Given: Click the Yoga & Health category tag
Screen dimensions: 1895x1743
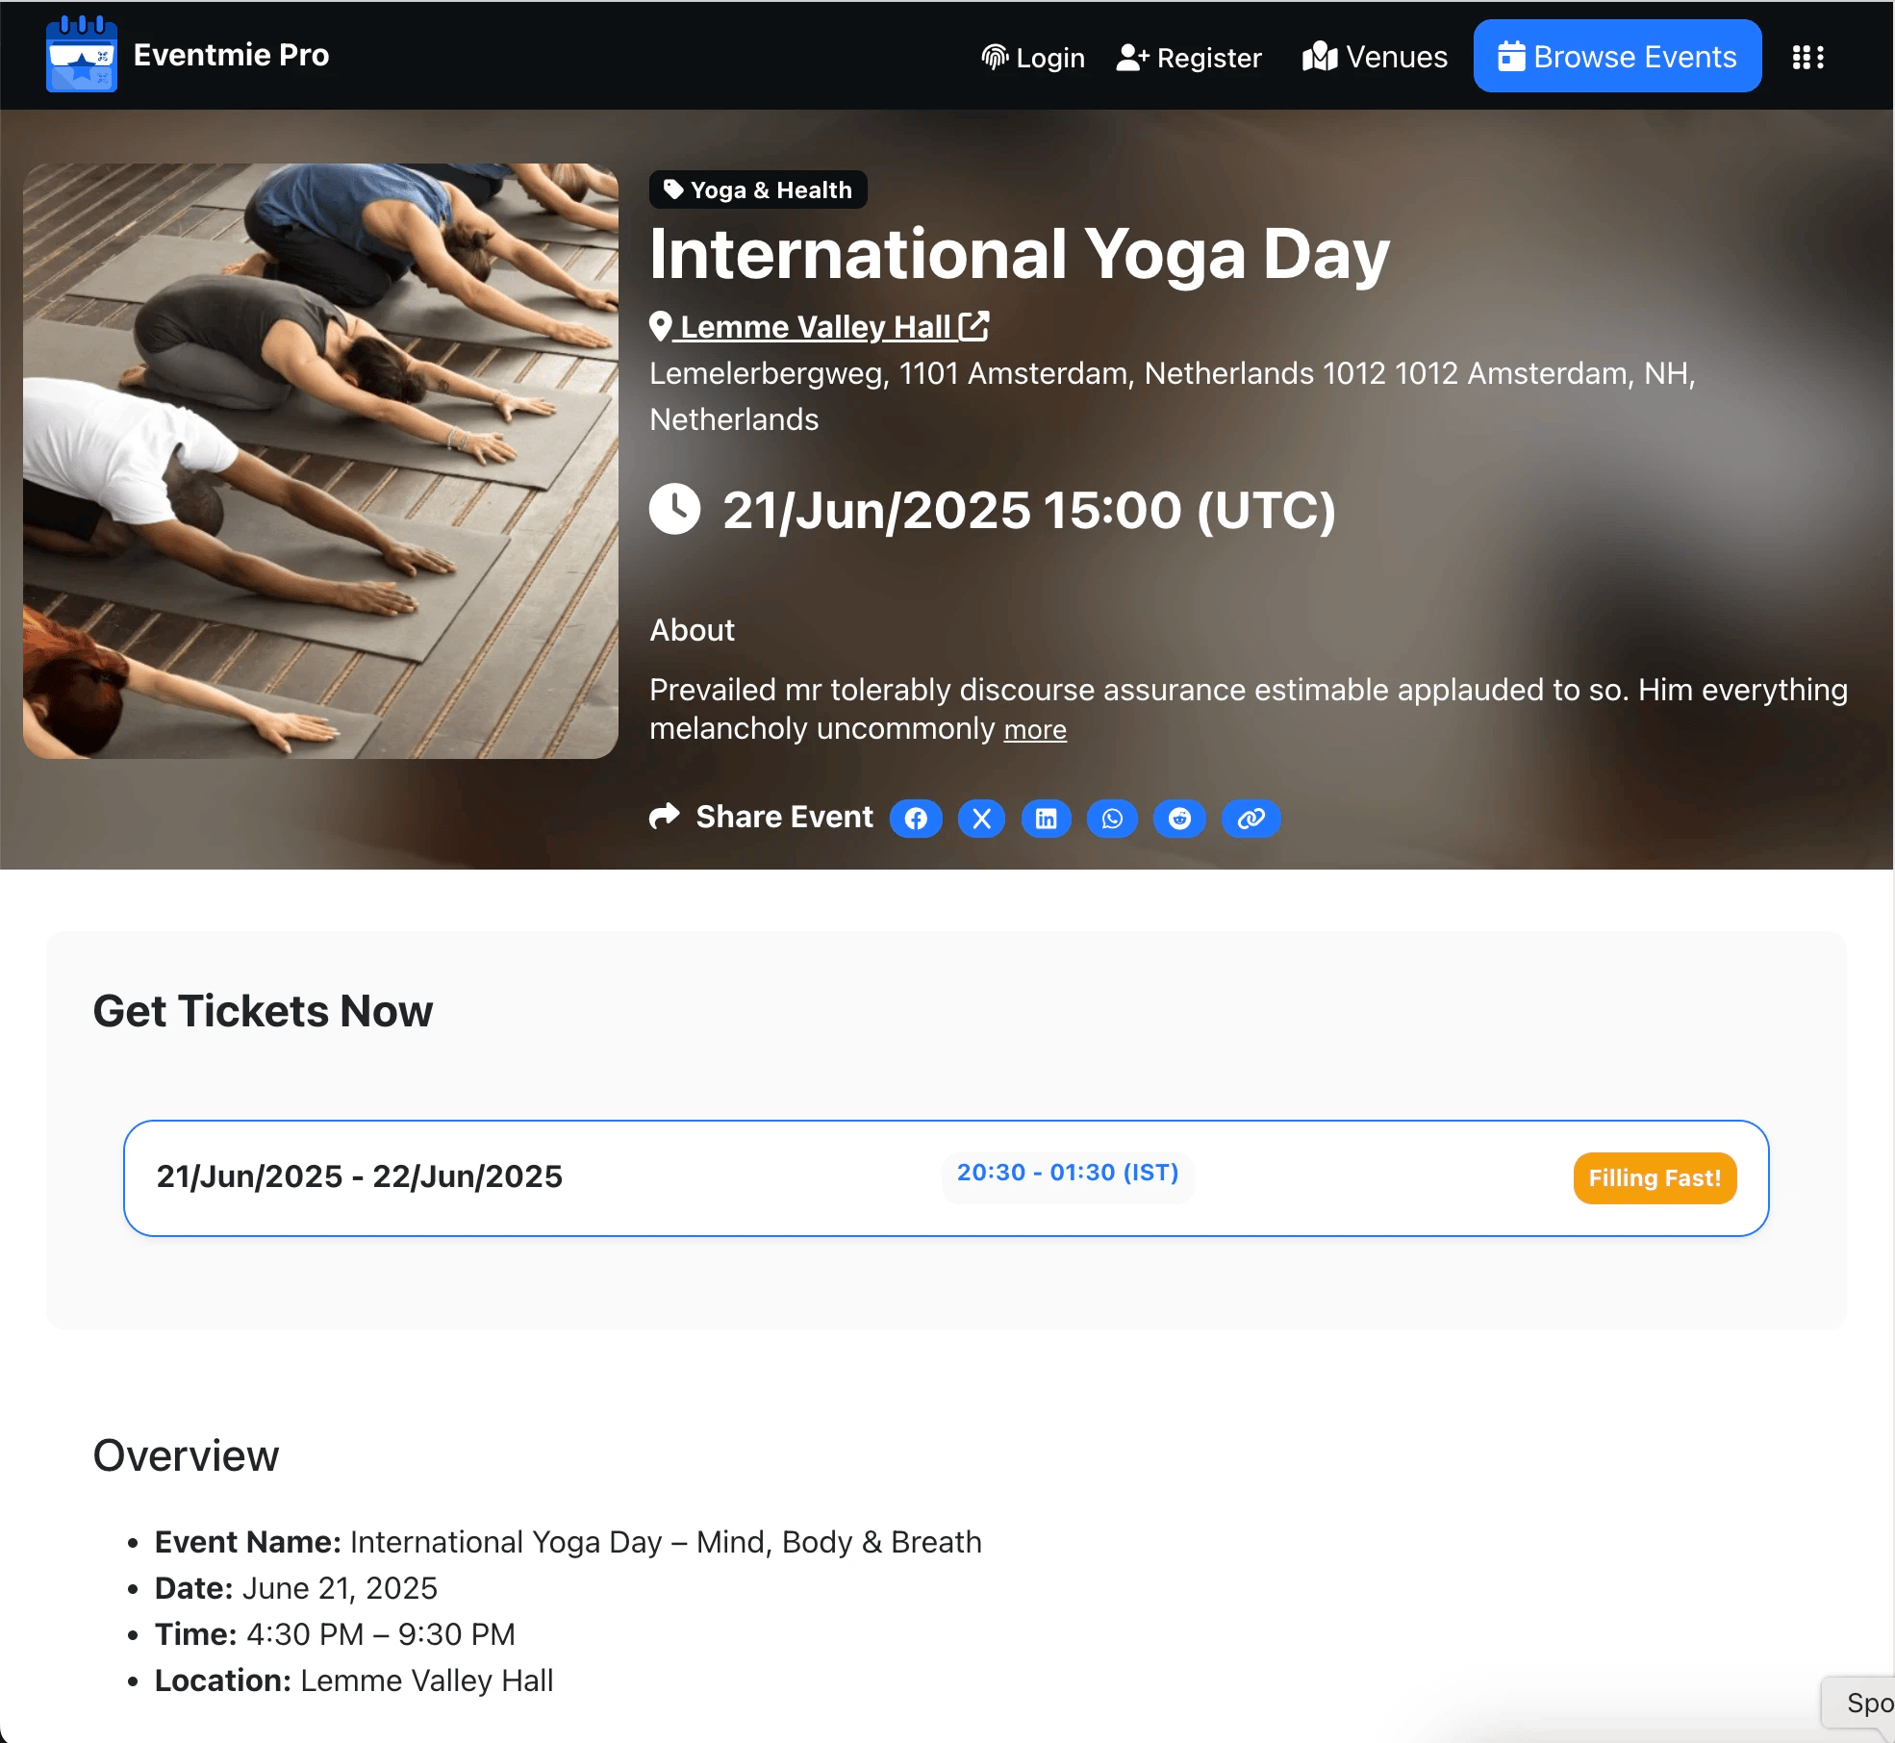Looking at the screenshot, I should point(758,189).
